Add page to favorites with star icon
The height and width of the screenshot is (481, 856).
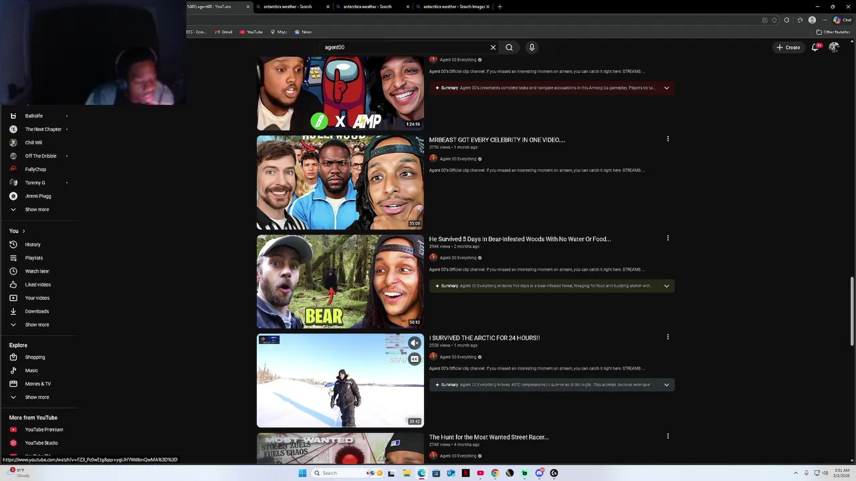coord(774,20)
